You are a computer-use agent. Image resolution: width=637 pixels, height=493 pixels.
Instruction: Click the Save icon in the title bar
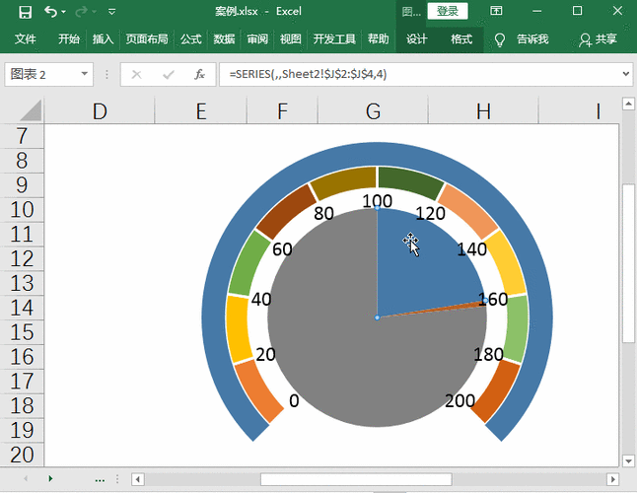pyautogui.click(x=26, y=12)
